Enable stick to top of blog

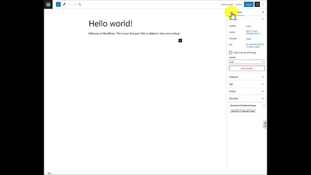coord(230,52)
